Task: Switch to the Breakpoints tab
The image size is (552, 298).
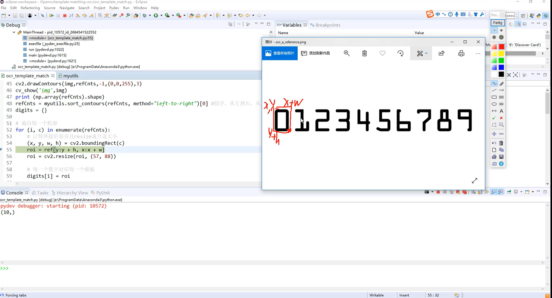Action: click(325, 25)
